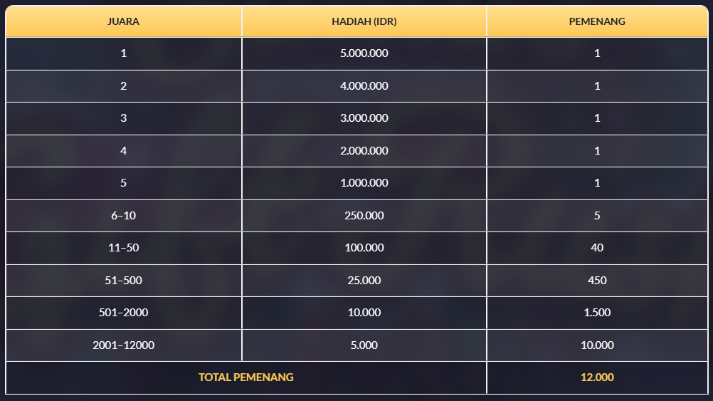
Task: Select the 5.000.000 prize cell
Action: click(364, 53)
